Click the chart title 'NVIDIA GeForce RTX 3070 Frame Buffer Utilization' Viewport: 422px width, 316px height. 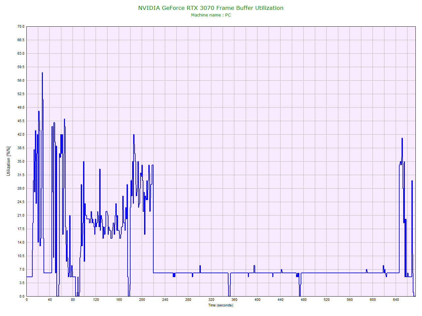click(211, 8)
